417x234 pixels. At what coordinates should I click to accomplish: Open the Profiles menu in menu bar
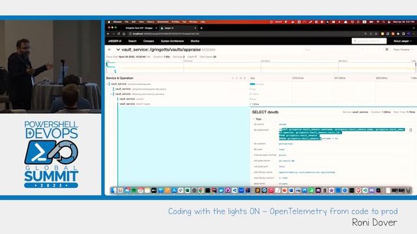[x=175, y=21]
